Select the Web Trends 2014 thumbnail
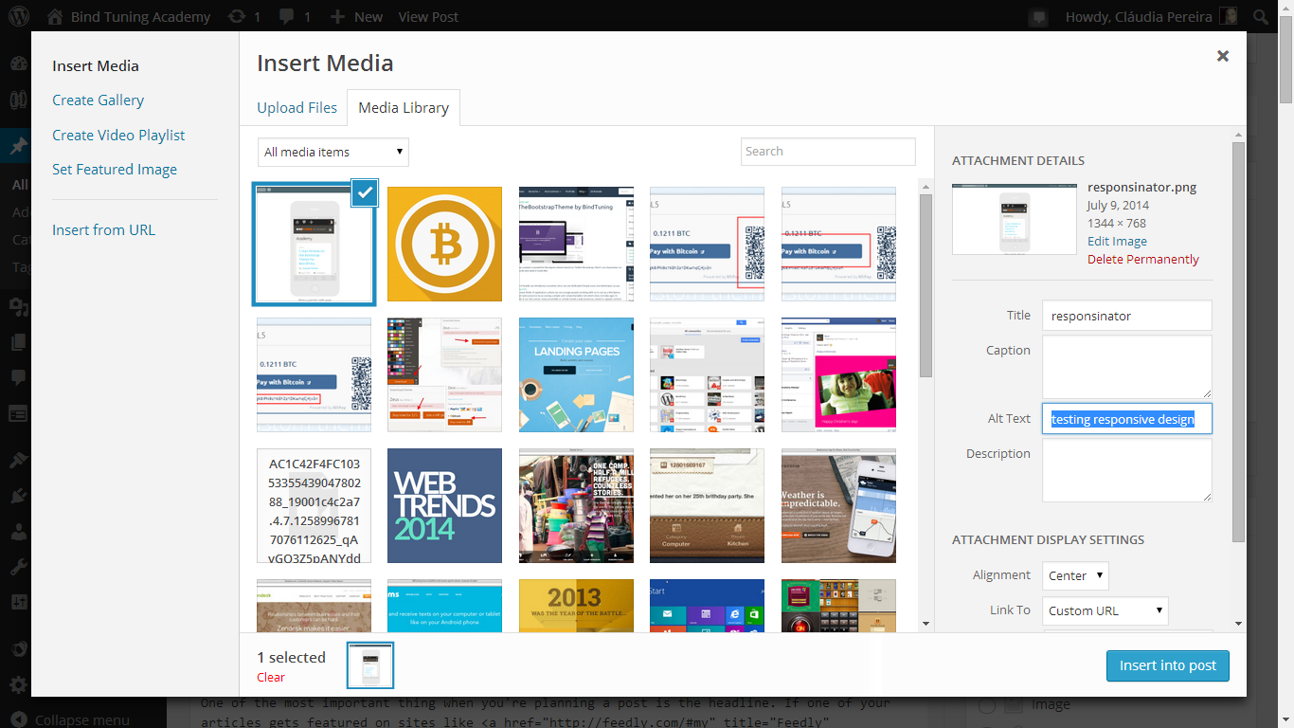 tap(445, 506)
